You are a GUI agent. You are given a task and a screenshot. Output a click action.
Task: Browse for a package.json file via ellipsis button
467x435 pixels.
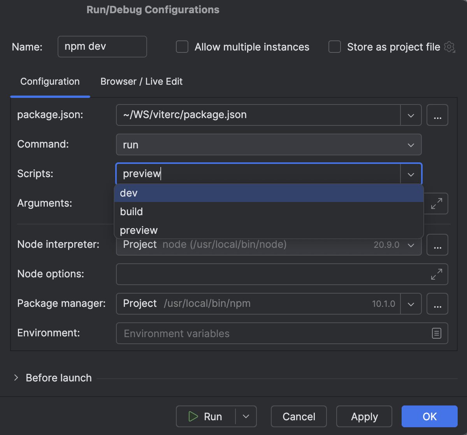[437, 115]
